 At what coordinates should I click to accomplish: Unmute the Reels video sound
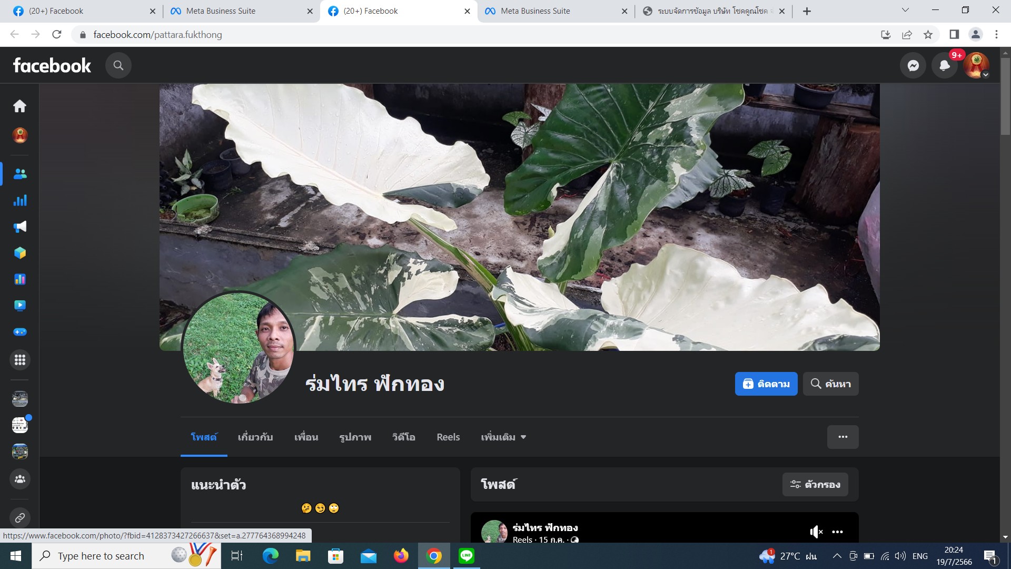[816, 532]
